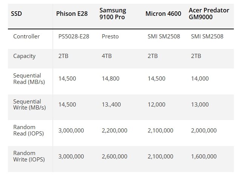Click the 4TB capacity cell
Image resolution: width=238 pixels, height=175 pixels.
tap(107, 56)
